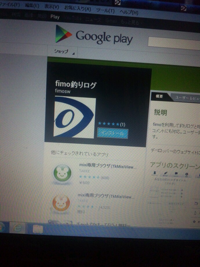
Task: Click the Windows Start button
Action: (2, 227)
